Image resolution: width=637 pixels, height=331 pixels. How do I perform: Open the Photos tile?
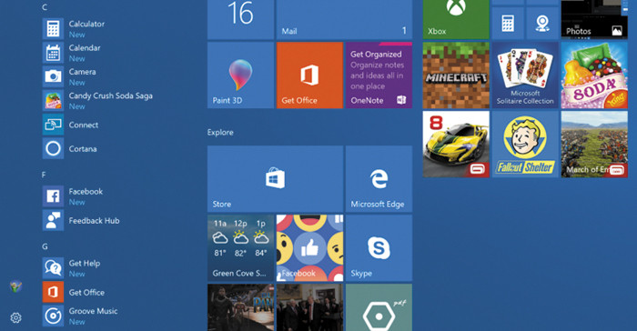pos(594,19)
